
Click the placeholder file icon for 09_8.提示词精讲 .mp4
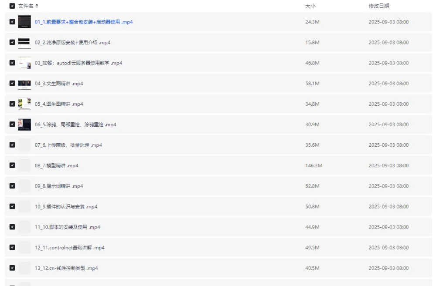tap(24, 186)
